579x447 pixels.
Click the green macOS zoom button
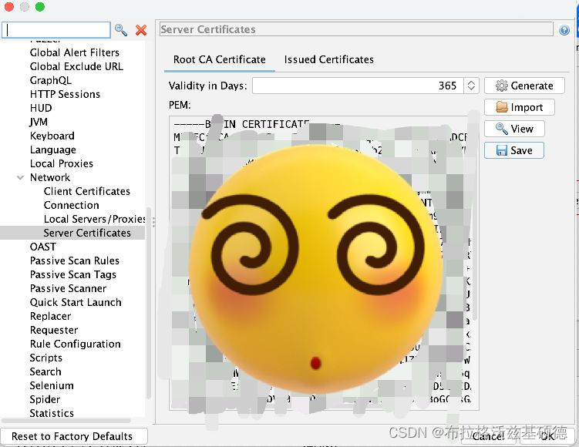[x=40, y=7]
